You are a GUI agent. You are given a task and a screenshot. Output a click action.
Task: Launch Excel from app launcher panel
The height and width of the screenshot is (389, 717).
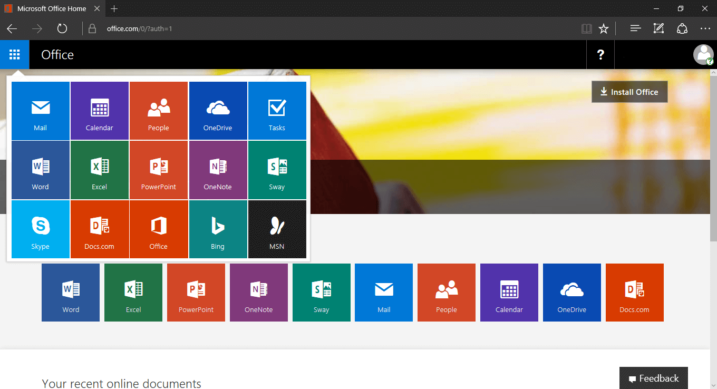pos(100,170)
